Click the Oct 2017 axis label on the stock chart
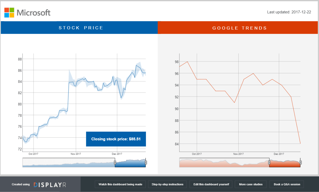This screenshot has height=192, width=319. (x=33, y=154)
